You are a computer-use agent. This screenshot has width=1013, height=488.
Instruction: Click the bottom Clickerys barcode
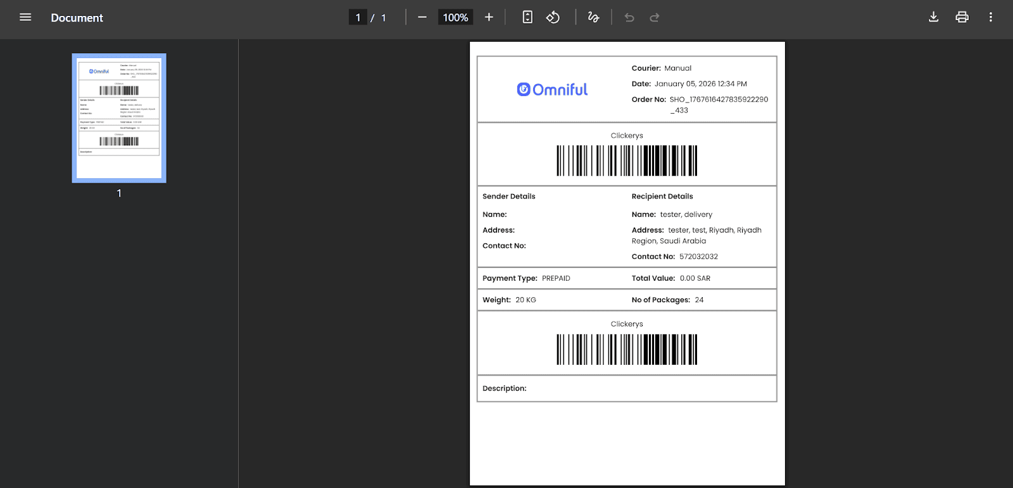click(627, 350)
